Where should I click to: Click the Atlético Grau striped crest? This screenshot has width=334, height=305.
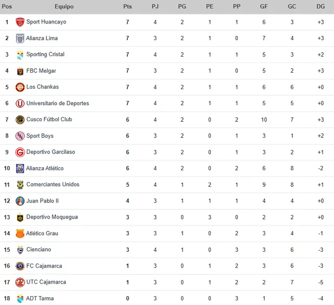20,233
